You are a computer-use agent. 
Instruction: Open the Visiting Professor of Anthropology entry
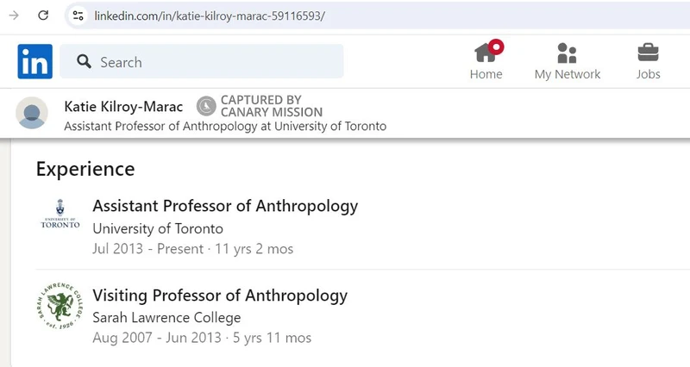(x=220, y=295)
